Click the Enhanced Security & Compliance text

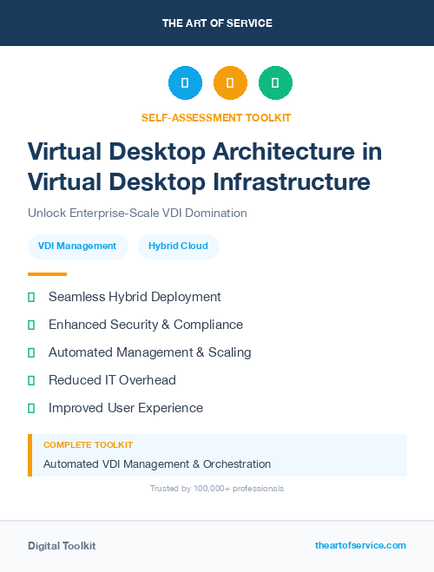[146, 325]
